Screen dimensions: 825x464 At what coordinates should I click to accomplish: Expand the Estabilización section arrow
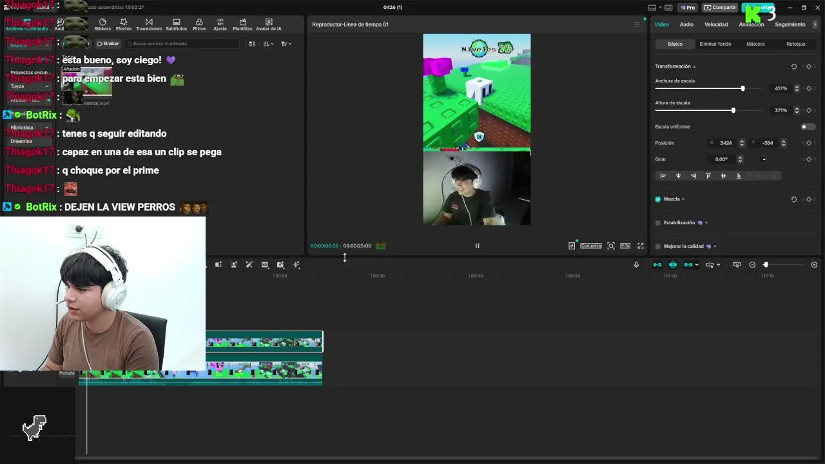coord(706,223)
